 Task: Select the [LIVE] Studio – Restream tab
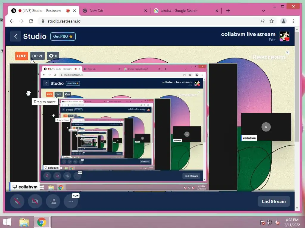(42, 11)
